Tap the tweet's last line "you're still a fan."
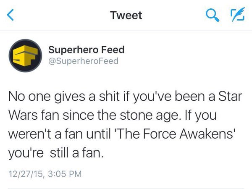Viewport: 252px width, 189px height. (55, 154)
